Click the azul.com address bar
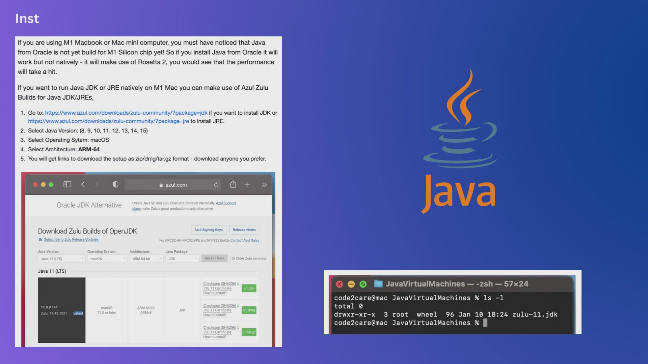 coord(173,185)
